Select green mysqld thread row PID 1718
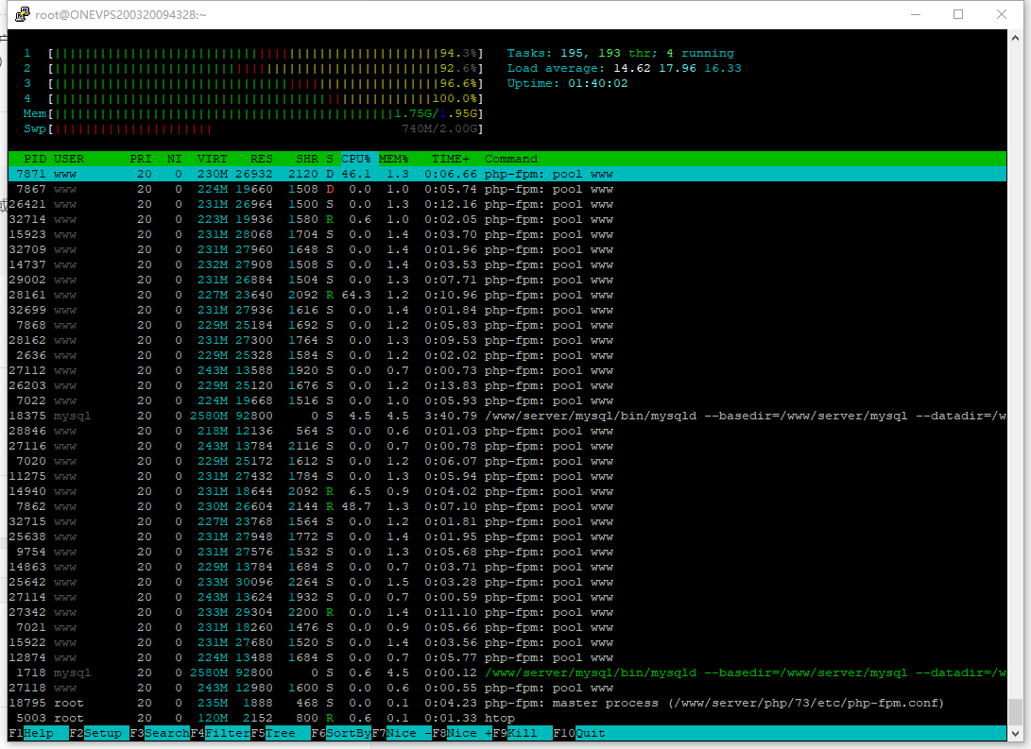The width and height of the screenshot is (1031, 749). (x=507, y=672)
